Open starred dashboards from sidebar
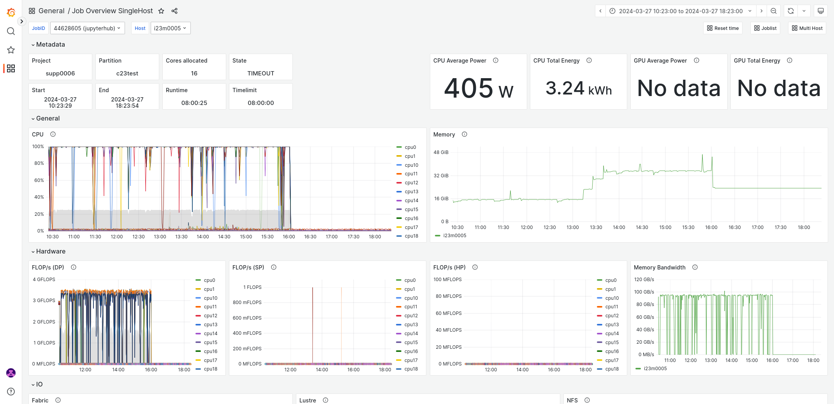 pyautogui.click(x=11, y=50)
